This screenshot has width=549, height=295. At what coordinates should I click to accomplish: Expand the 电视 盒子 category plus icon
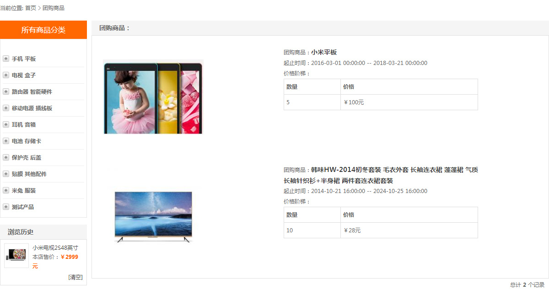(x=6, y=75)
